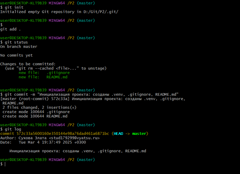The width and height of the screenshot is (240, 174).
Task: Click the 'Changes to be committed:' heading
Action: 28,64
